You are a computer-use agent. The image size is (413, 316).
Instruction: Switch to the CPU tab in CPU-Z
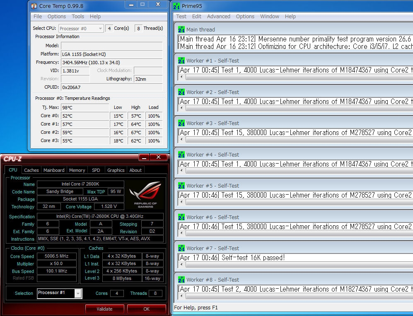(13, 170)
